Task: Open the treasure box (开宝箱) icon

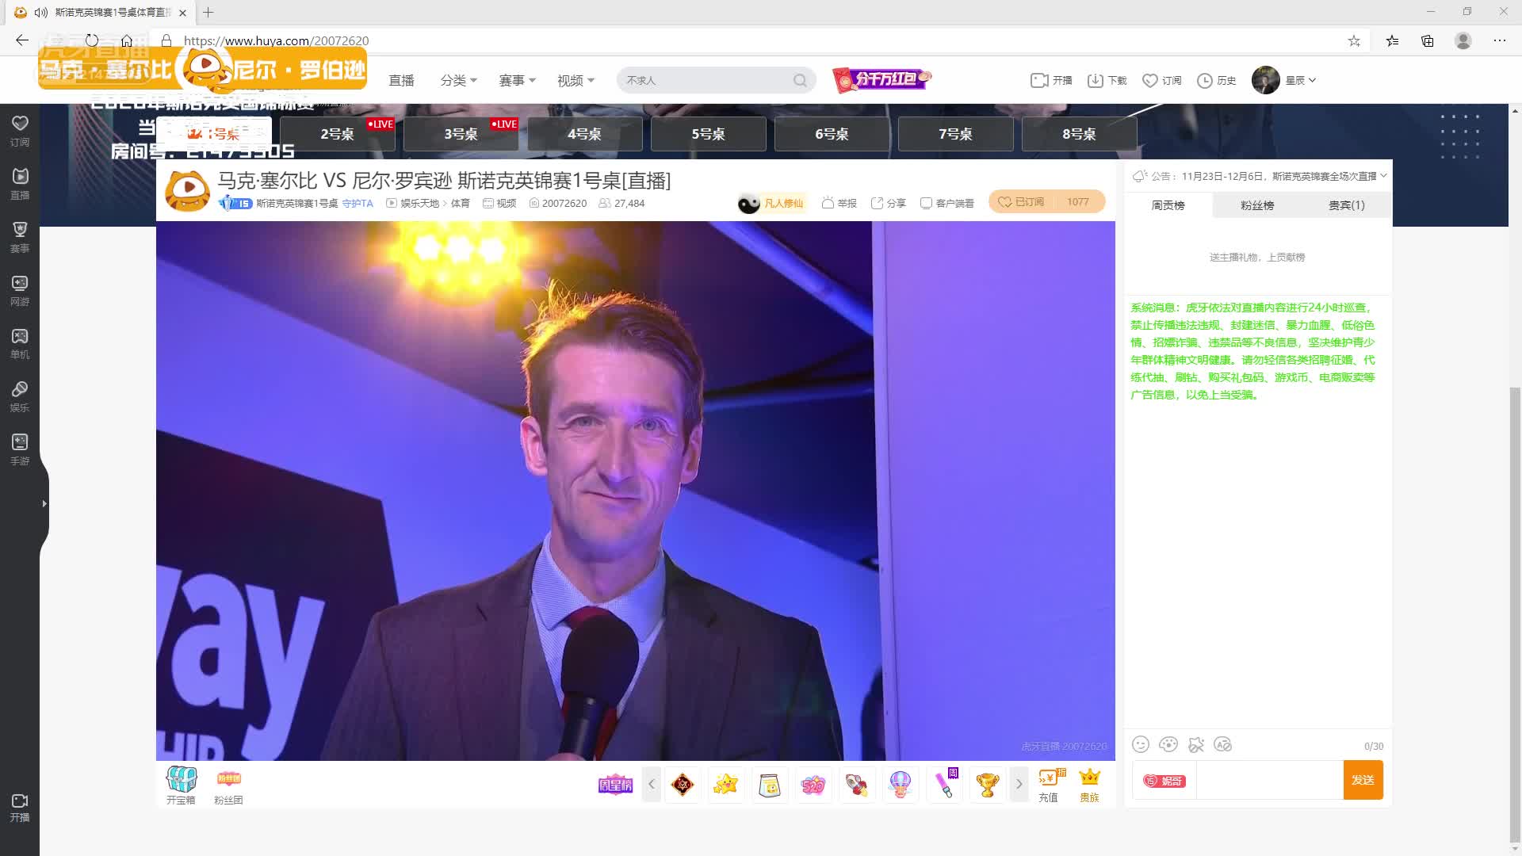Action: coord(181,785)
